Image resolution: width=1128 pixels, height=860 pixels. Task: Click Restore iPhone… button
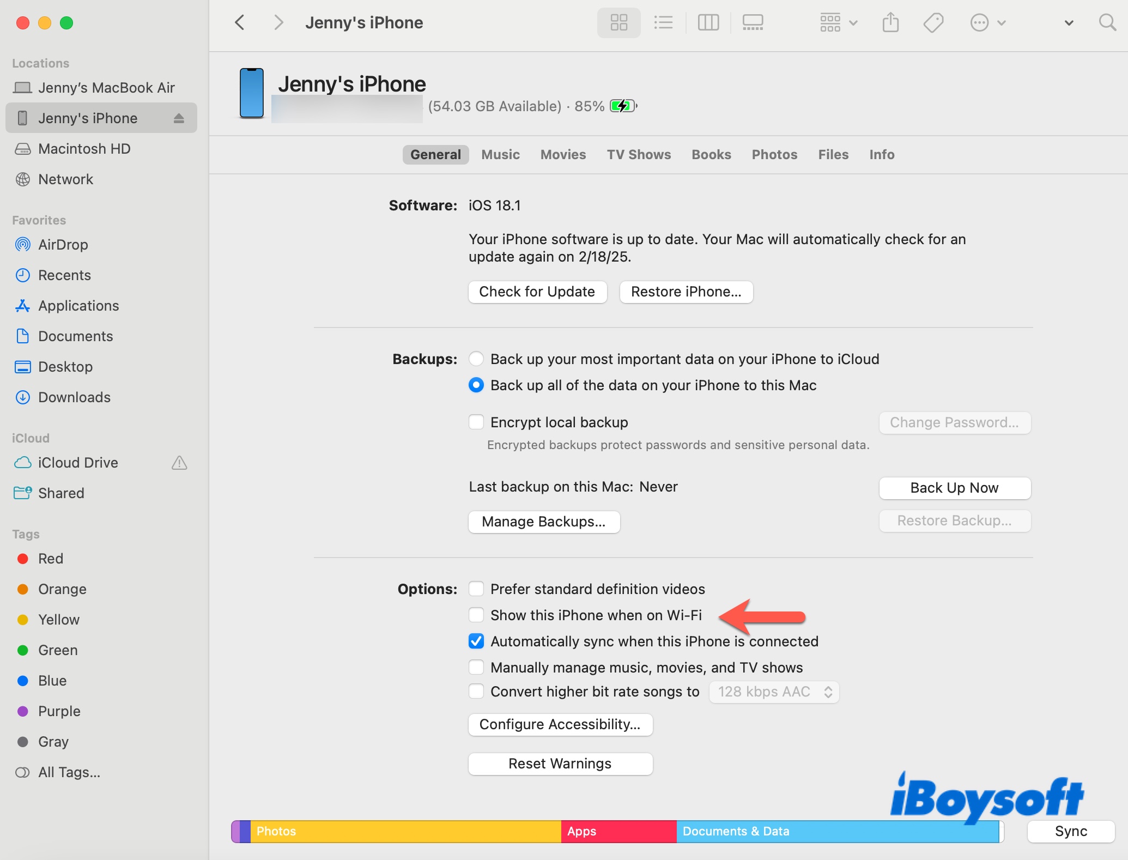[x=686, y=292]
